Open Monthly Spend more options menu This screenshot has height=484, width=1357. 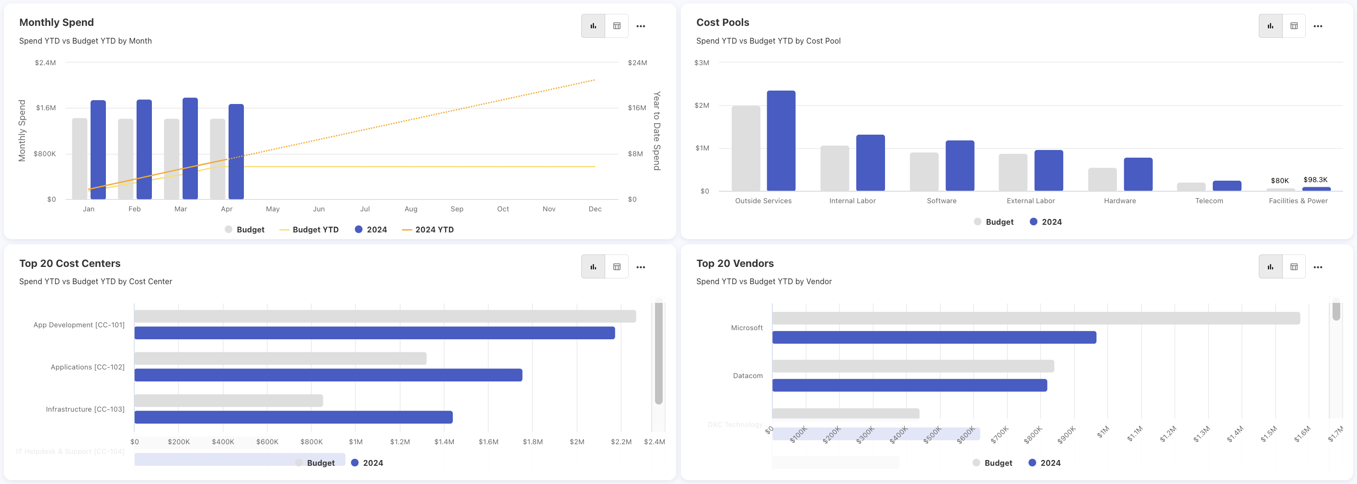[x=641, y=26]
